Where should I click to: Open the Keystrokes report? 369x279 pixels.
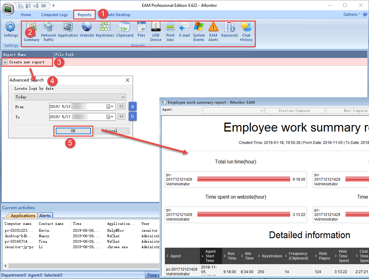pyautogui.click(x=105, y=30)
